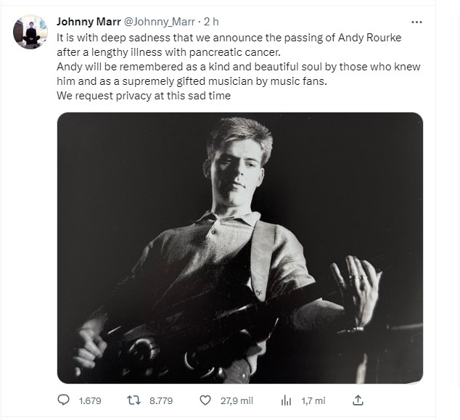Click the share upload arrow icon
The width and height of the screenshot is (460, 420).
point(357,400)
